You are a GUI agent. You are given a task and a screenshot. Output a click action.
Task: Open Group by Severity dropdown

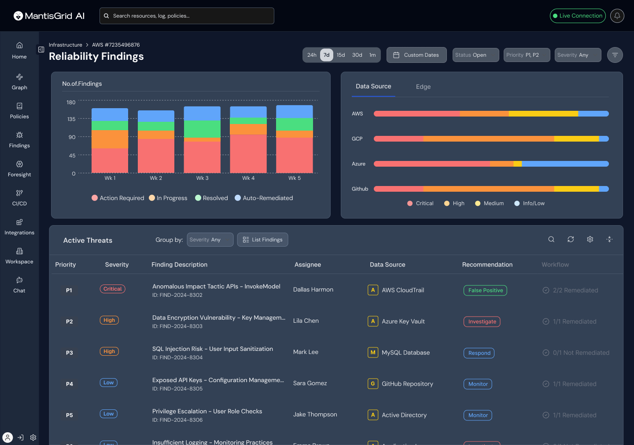(x=210, y=240)
